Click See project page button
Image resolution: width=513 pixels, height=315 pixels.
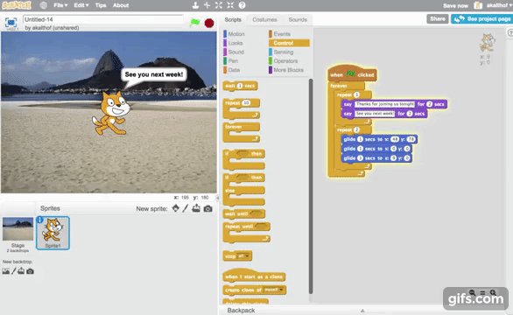[481, 19]
